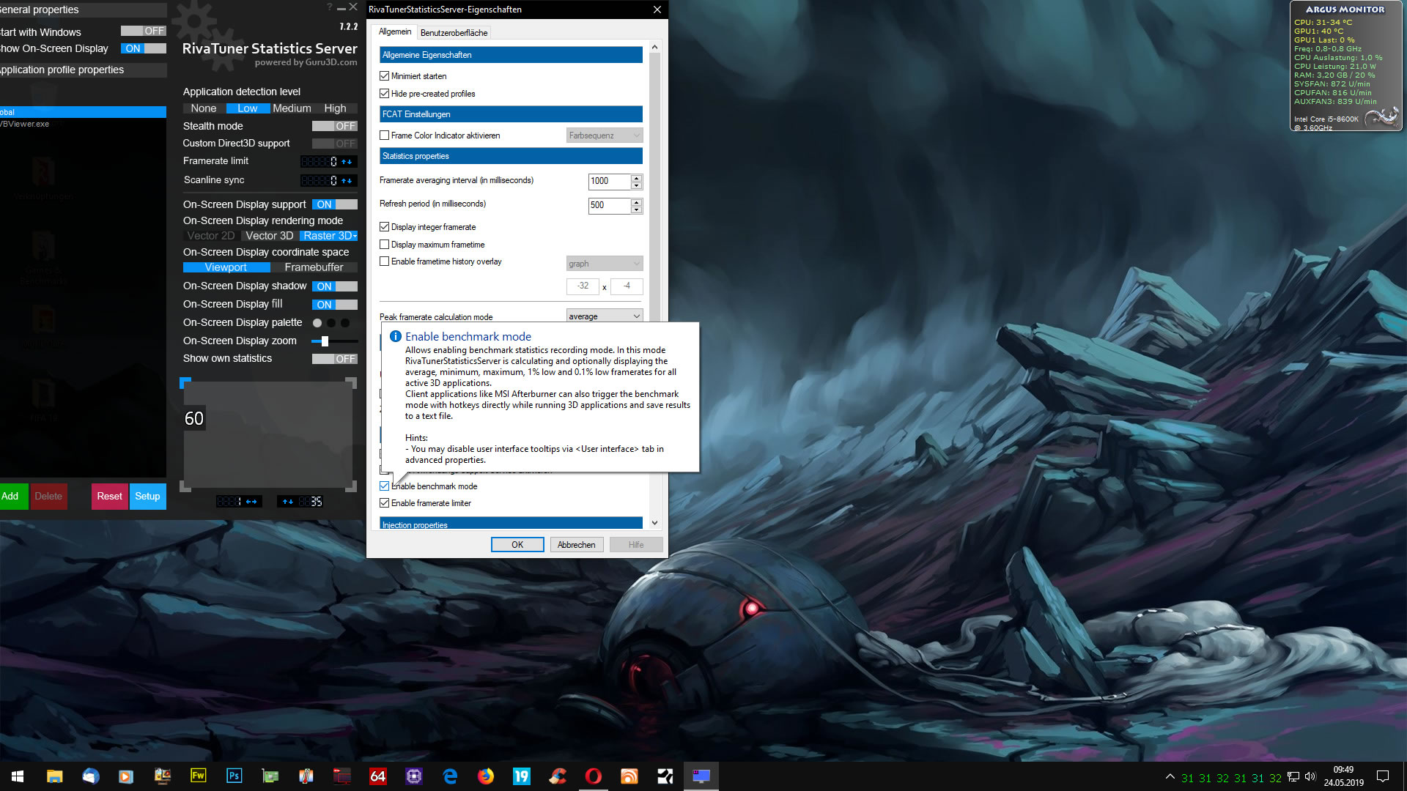Open Opera browser in the taskbar

594,776
